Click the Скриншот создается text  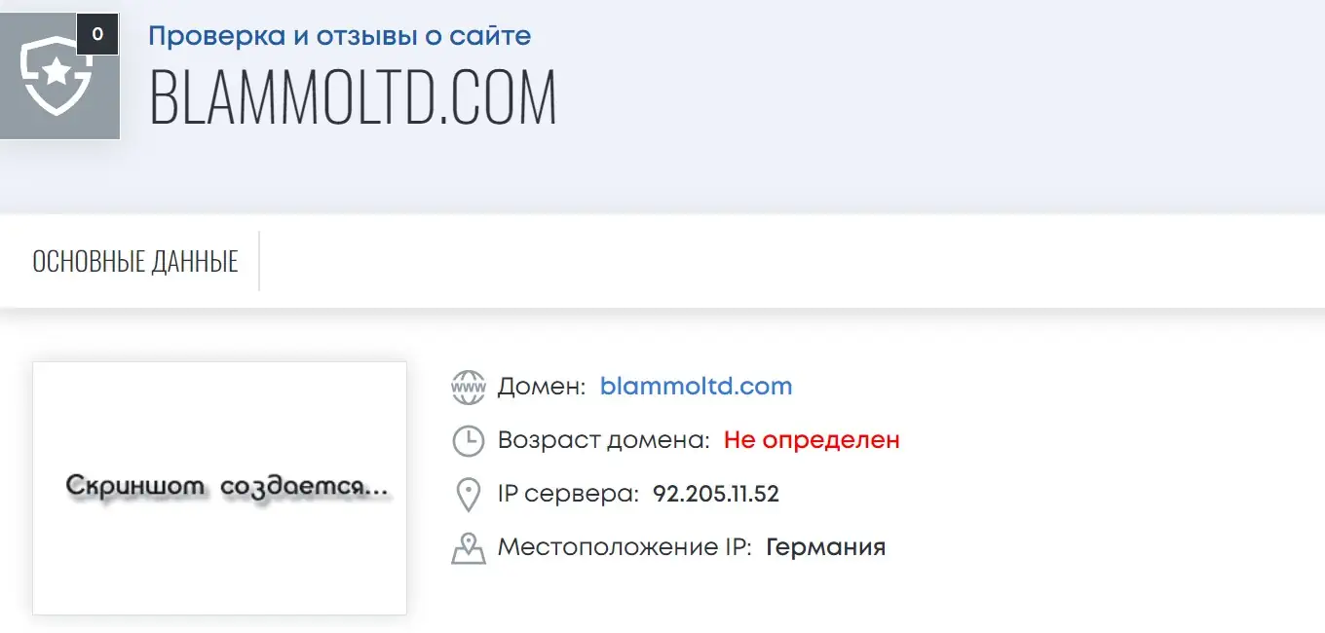(228, 486)
